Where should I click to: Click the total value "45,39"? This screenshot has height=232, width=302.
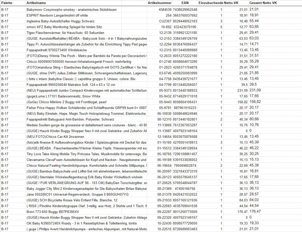(254, 142)
